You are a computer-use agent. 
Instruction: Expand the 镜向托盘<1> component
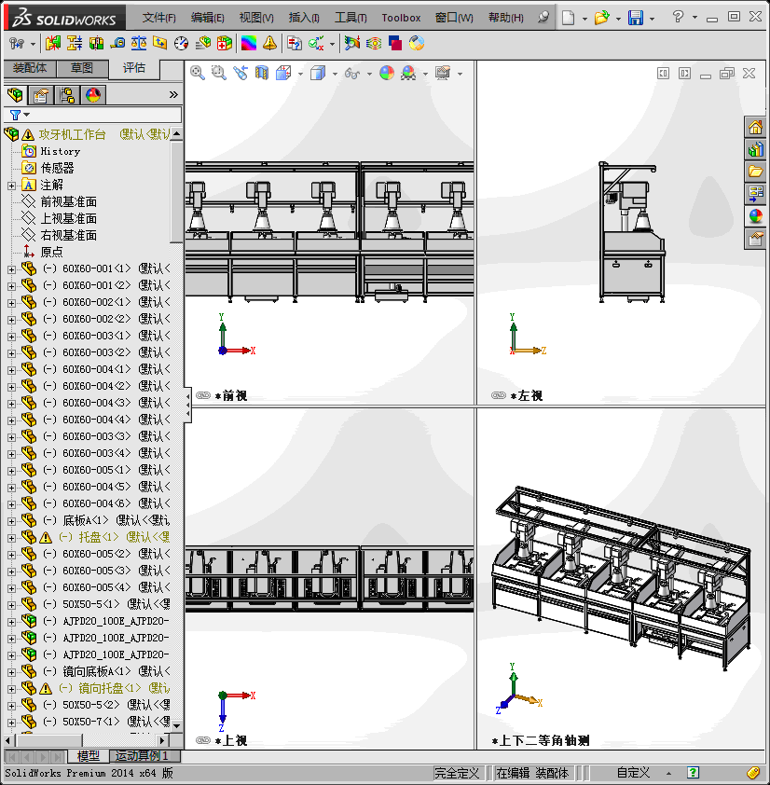[11, 689]
